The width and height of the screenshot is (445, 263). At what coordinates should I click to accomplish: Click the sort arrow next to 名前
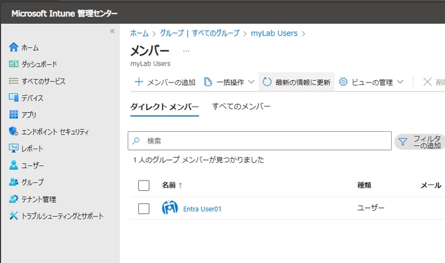point(180,186)
